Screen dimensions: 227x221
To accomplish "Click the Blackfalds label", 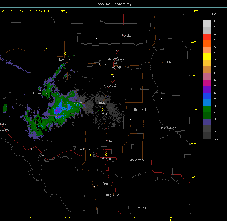I will [116, 59].
